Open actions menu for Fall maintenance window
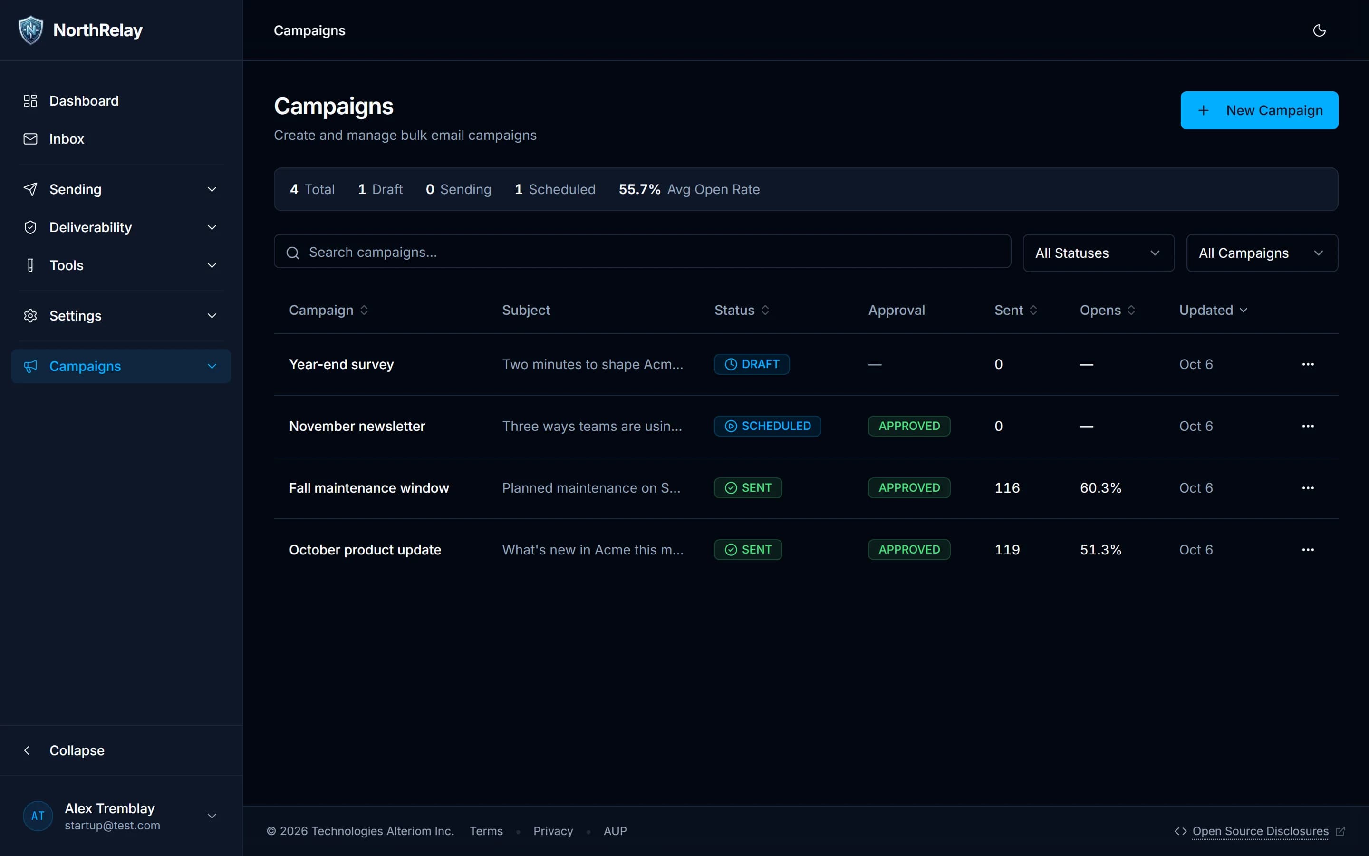 [x=1307, y=487]
